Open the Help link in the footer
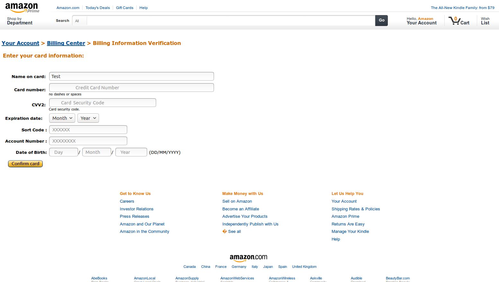 (x=336, y=239)
